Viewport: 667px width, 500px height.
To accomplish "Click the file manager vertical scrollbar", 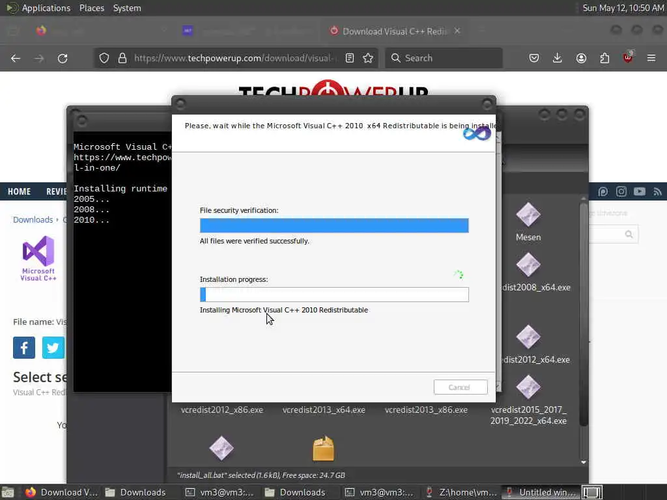I will (x=584, y=314).
